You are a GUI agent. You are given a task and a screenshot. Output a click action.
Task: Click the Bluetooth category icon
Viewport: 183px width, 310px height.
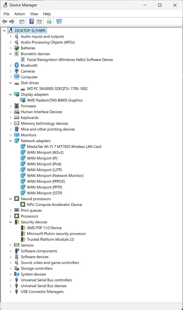(17, 65)
